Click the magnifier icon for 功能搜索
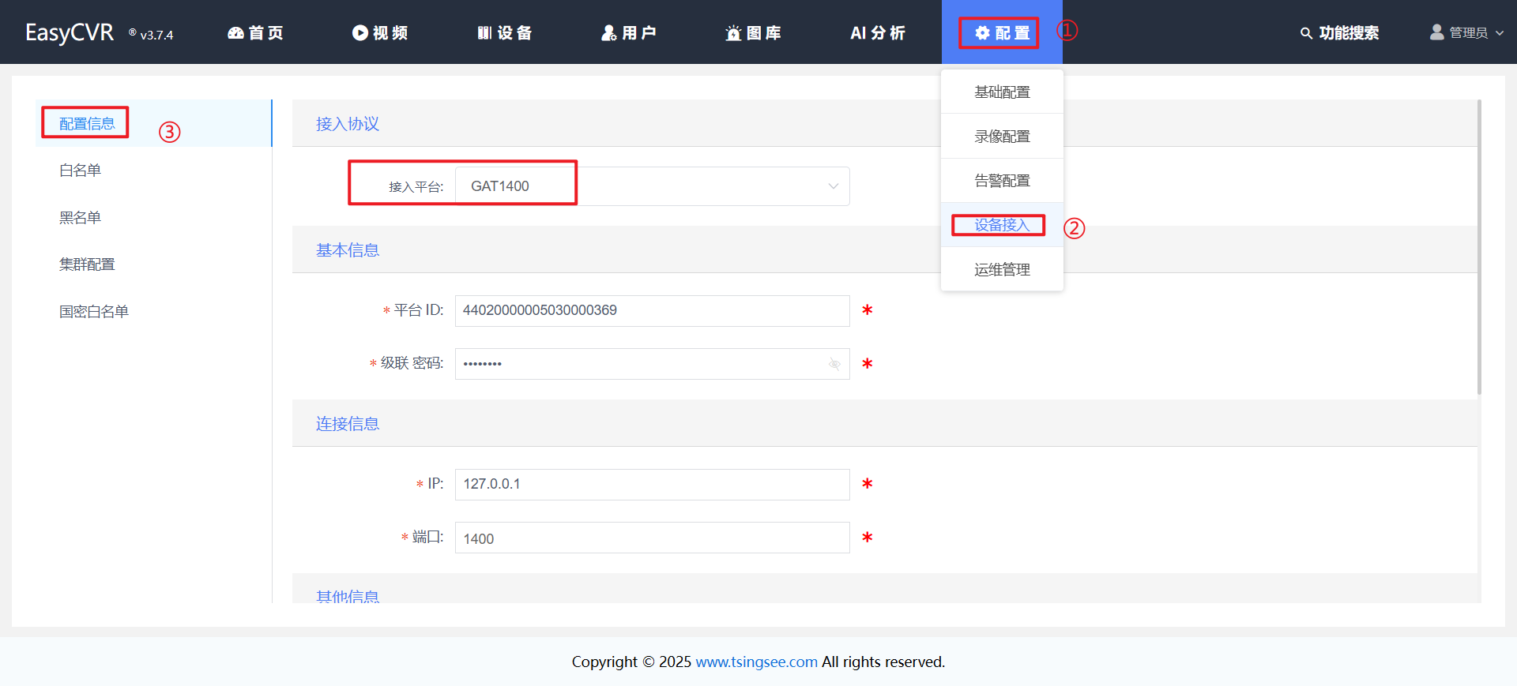The width and height of the screenshot is (1517, 686). point(1306,33)
